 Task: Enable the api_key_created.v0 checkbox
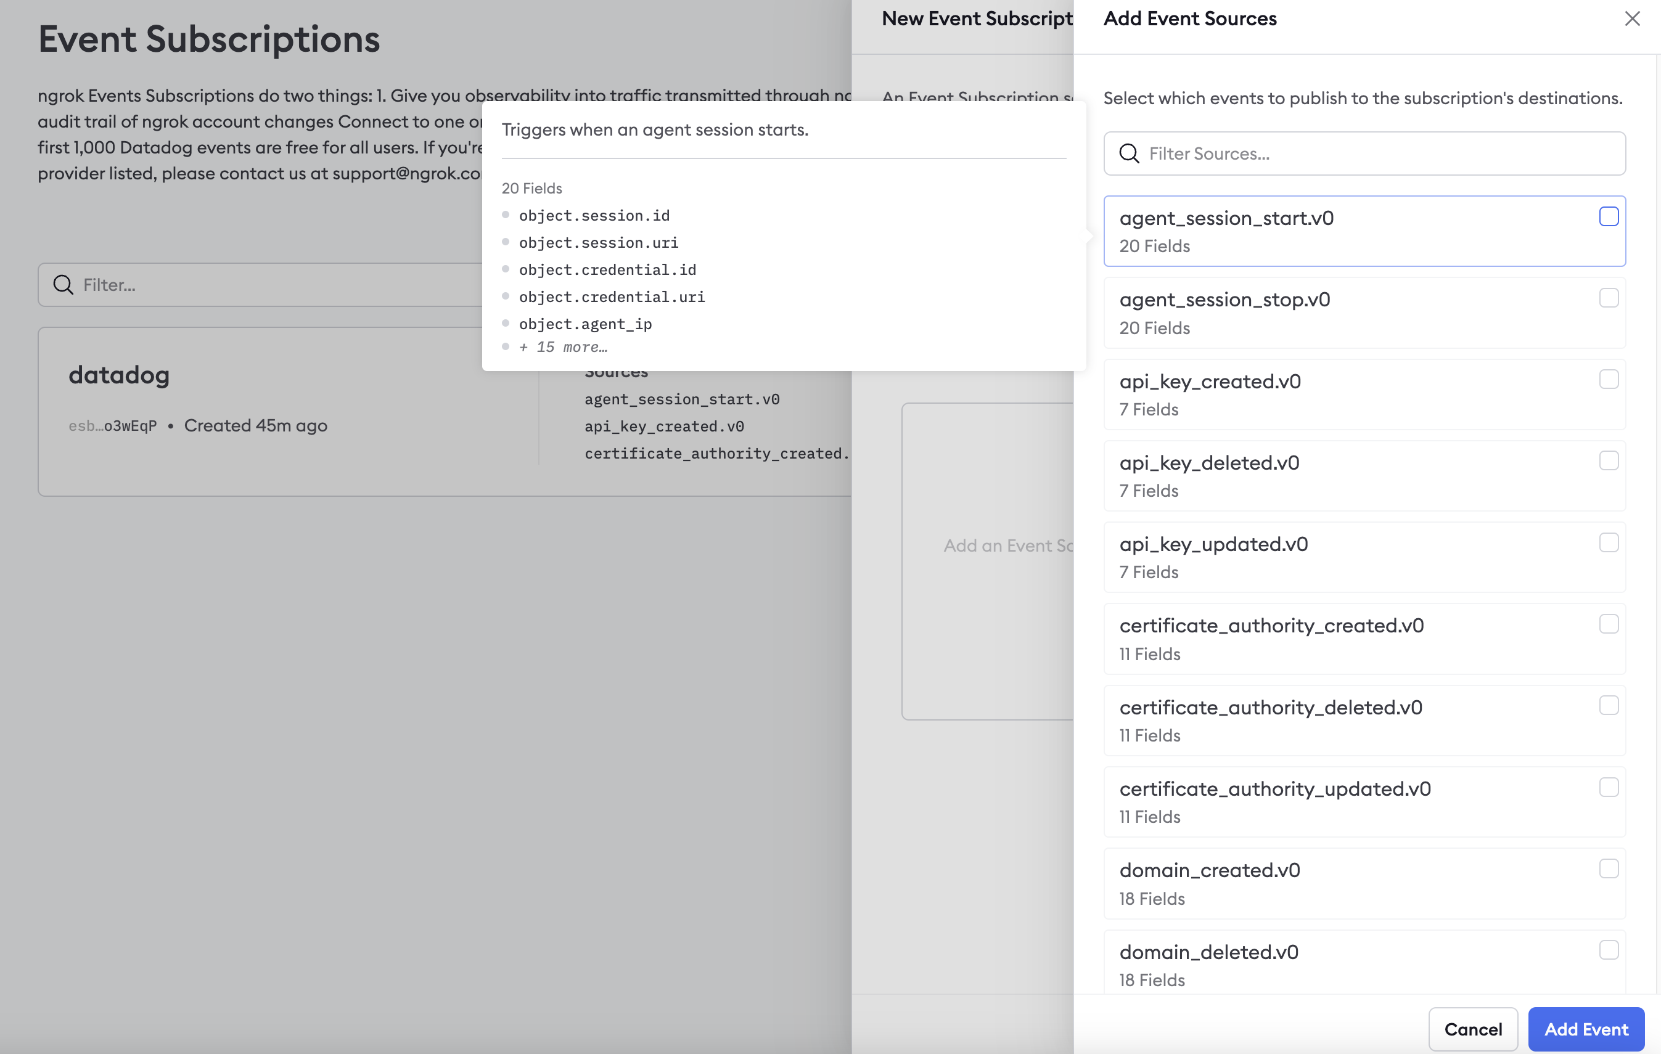[x=1608, y=380]
